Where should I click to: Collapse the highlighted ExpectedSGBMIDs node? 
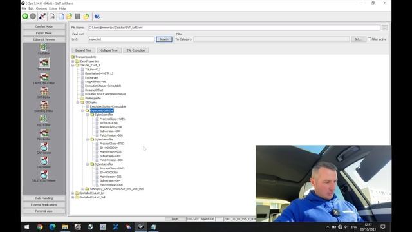tap(83, 111)
